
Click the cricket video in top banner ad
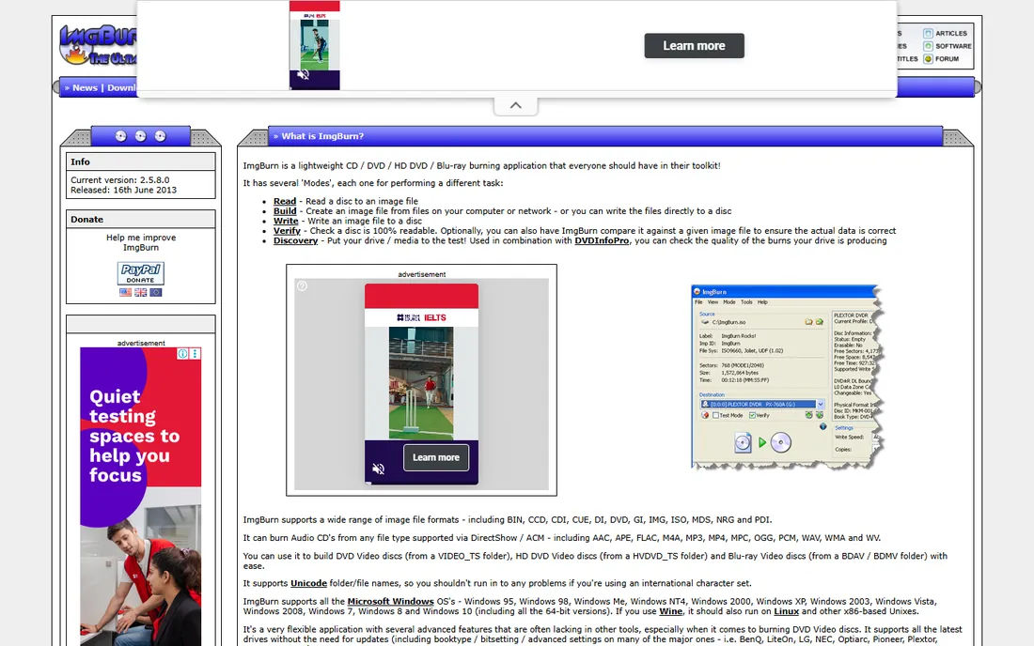coord(315,45)
